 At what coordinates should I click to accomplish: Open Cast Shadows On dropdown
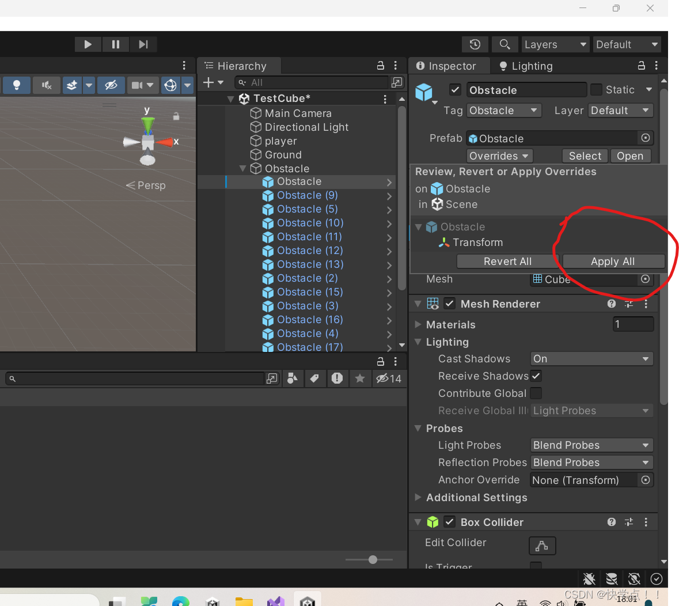(x=591, y=359)
